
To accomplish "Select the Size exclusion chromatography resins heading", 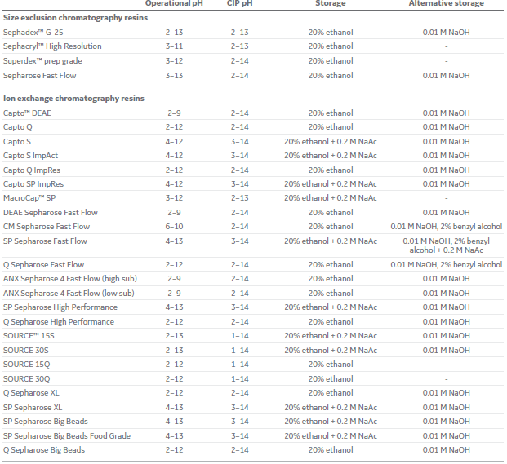I will coord(75,18).
